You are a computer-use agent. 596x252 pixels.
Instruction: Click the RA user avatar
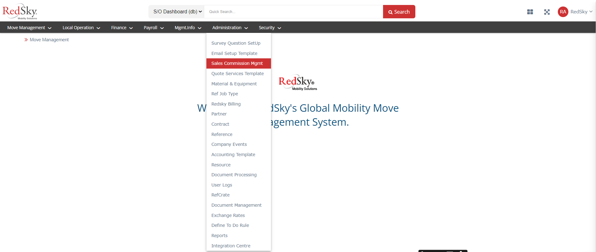(563, 12)
